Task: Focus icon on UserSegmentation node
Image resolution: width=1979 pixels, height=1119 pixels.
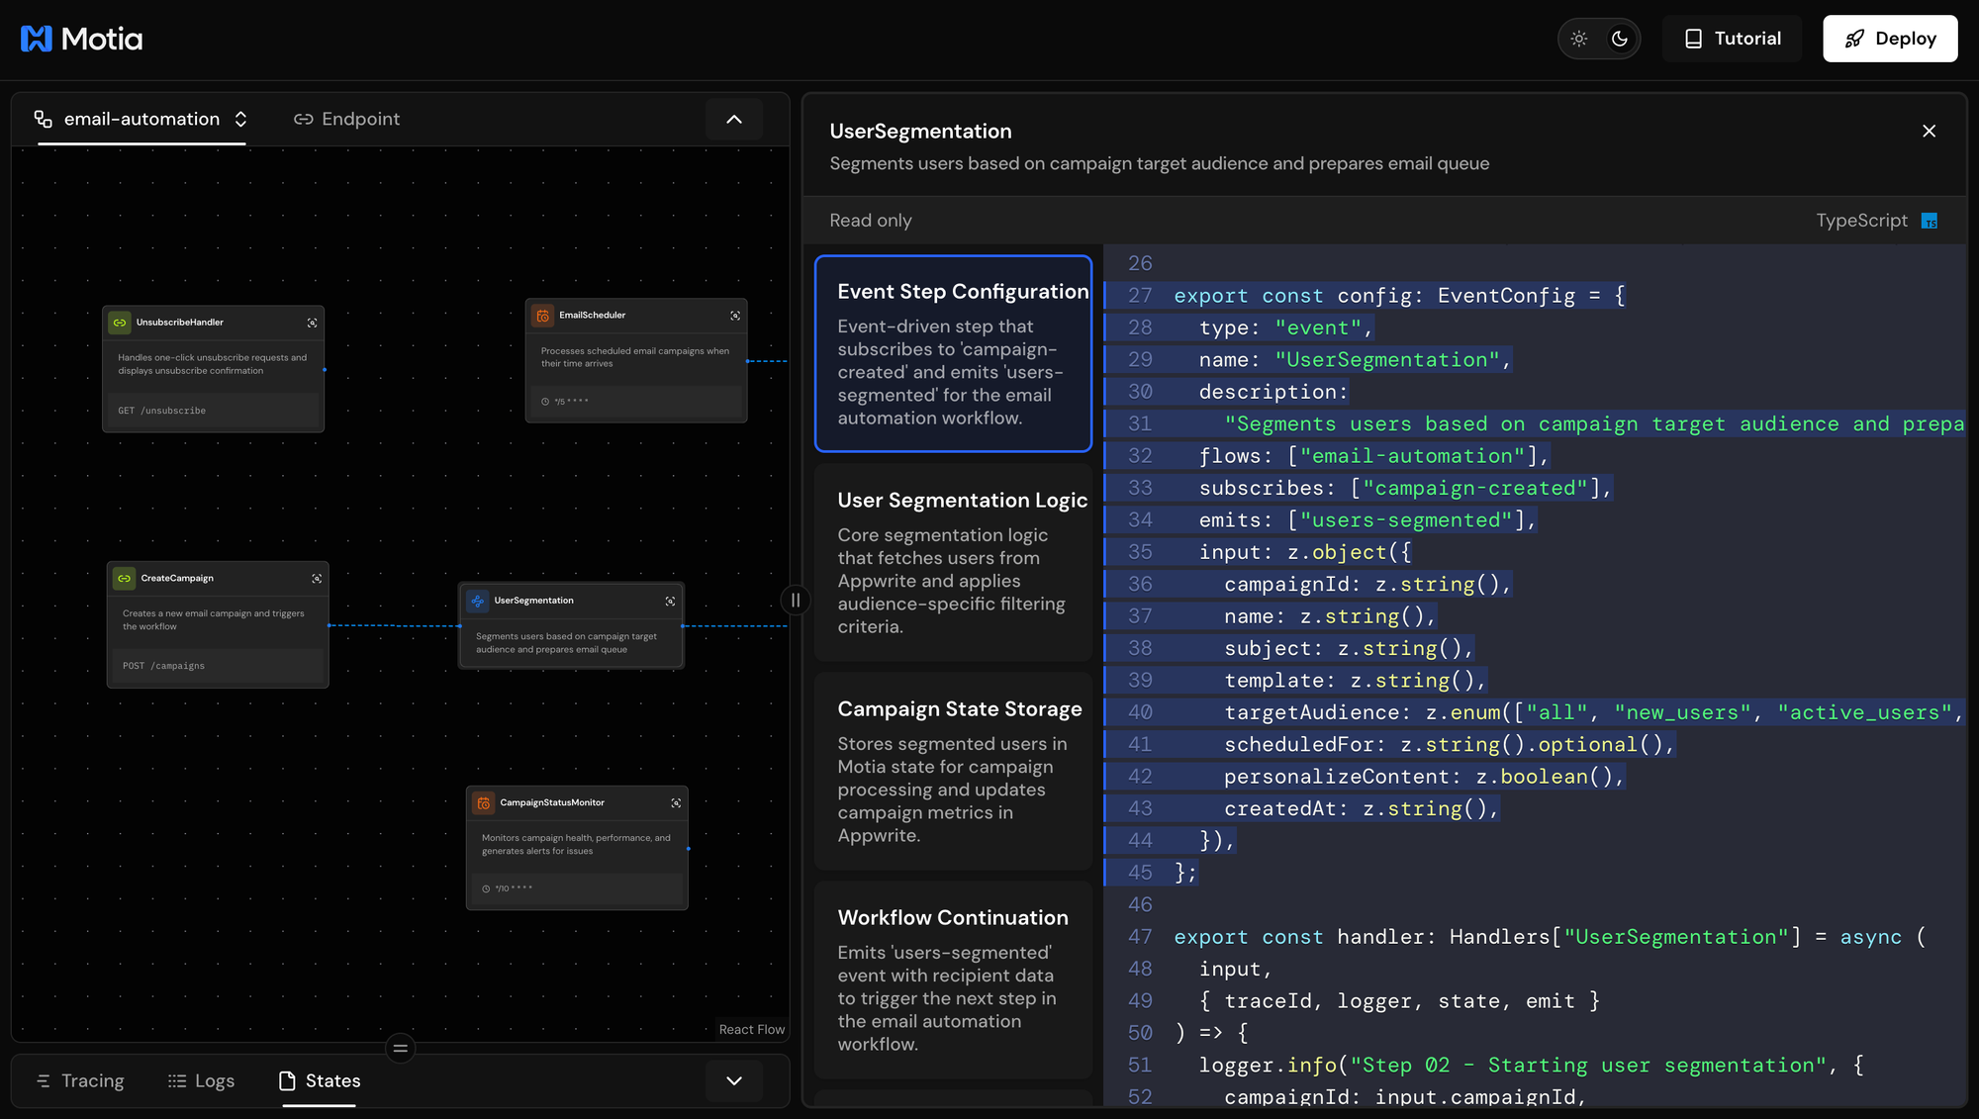Action: (671, 602)
